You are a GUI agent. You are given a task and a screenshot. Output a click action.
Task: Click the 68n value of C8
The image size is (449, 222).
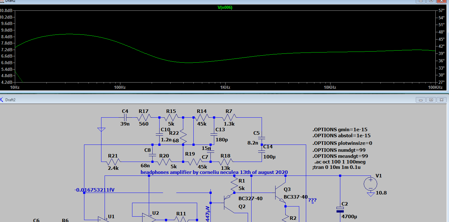click(x=146, y=165)
